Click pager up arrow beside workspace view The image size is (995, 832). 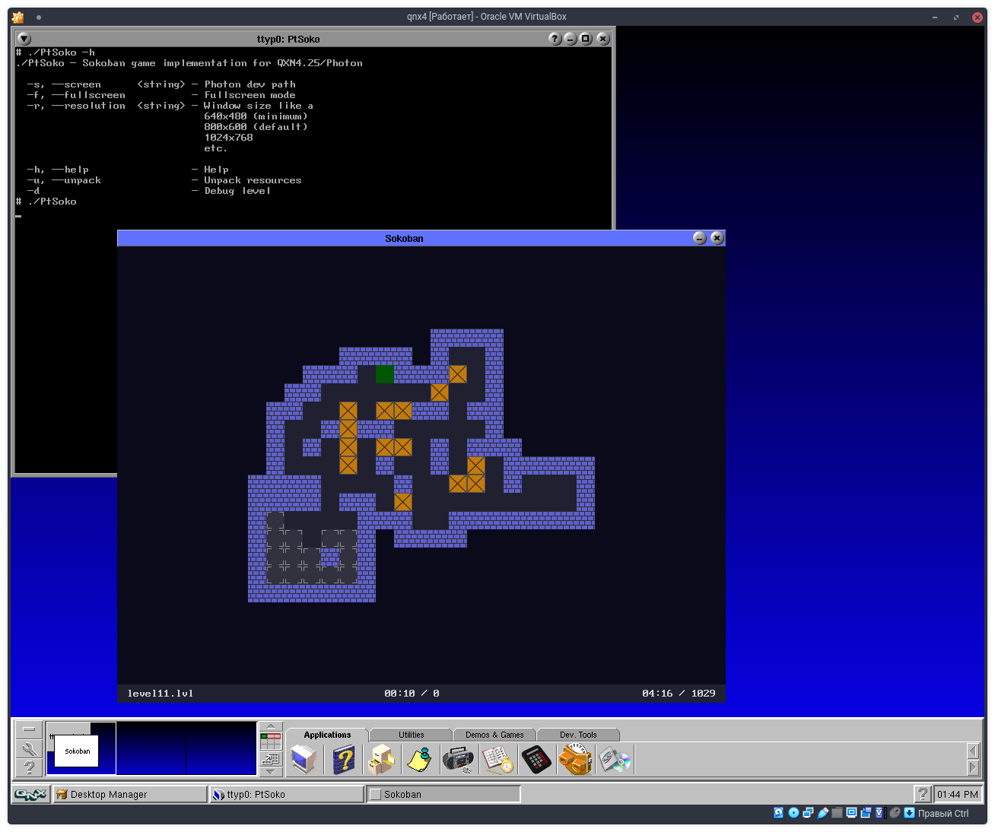[x=271, y=726]
